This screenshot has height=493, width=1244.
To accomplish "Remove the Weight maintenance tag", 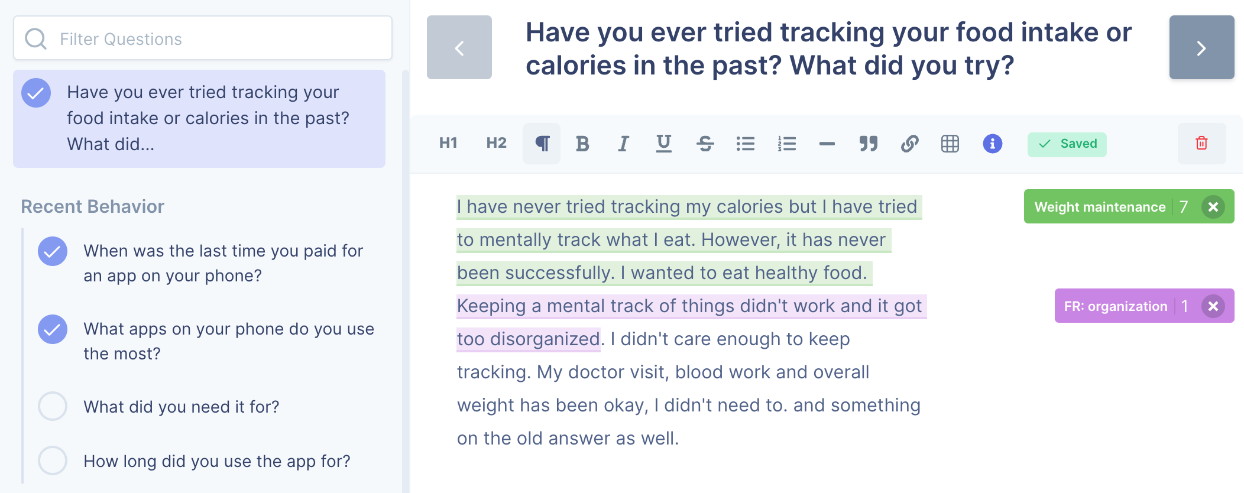I will point(1213,207).
